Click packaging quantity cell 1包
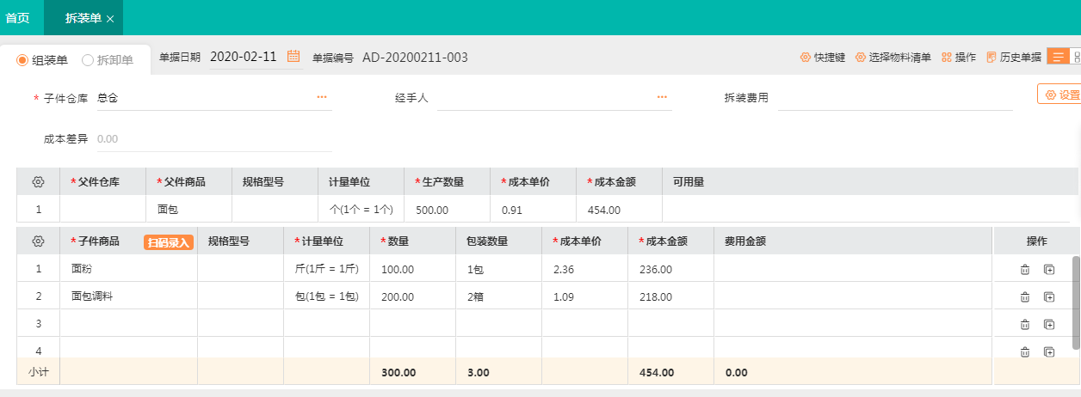Viewport: 1081px width, 397px height. 499,269
